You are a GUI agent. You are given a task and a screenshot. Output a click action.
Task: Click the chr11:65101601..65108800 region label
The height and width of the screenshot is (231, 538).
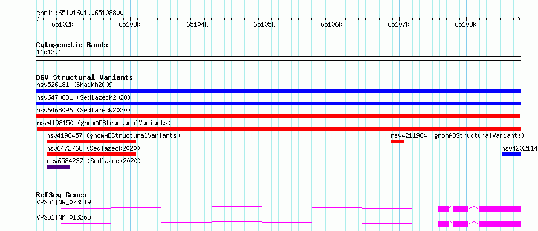pyautogui.click(x=80, y=13)
